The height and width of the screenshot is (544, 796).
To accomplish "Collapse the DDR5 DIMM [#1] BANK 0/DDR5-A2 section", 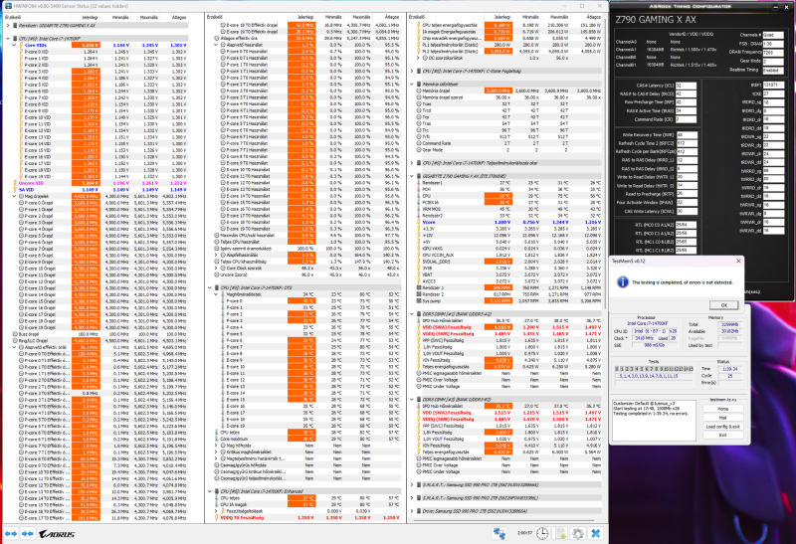I will (x=412, y=314).
